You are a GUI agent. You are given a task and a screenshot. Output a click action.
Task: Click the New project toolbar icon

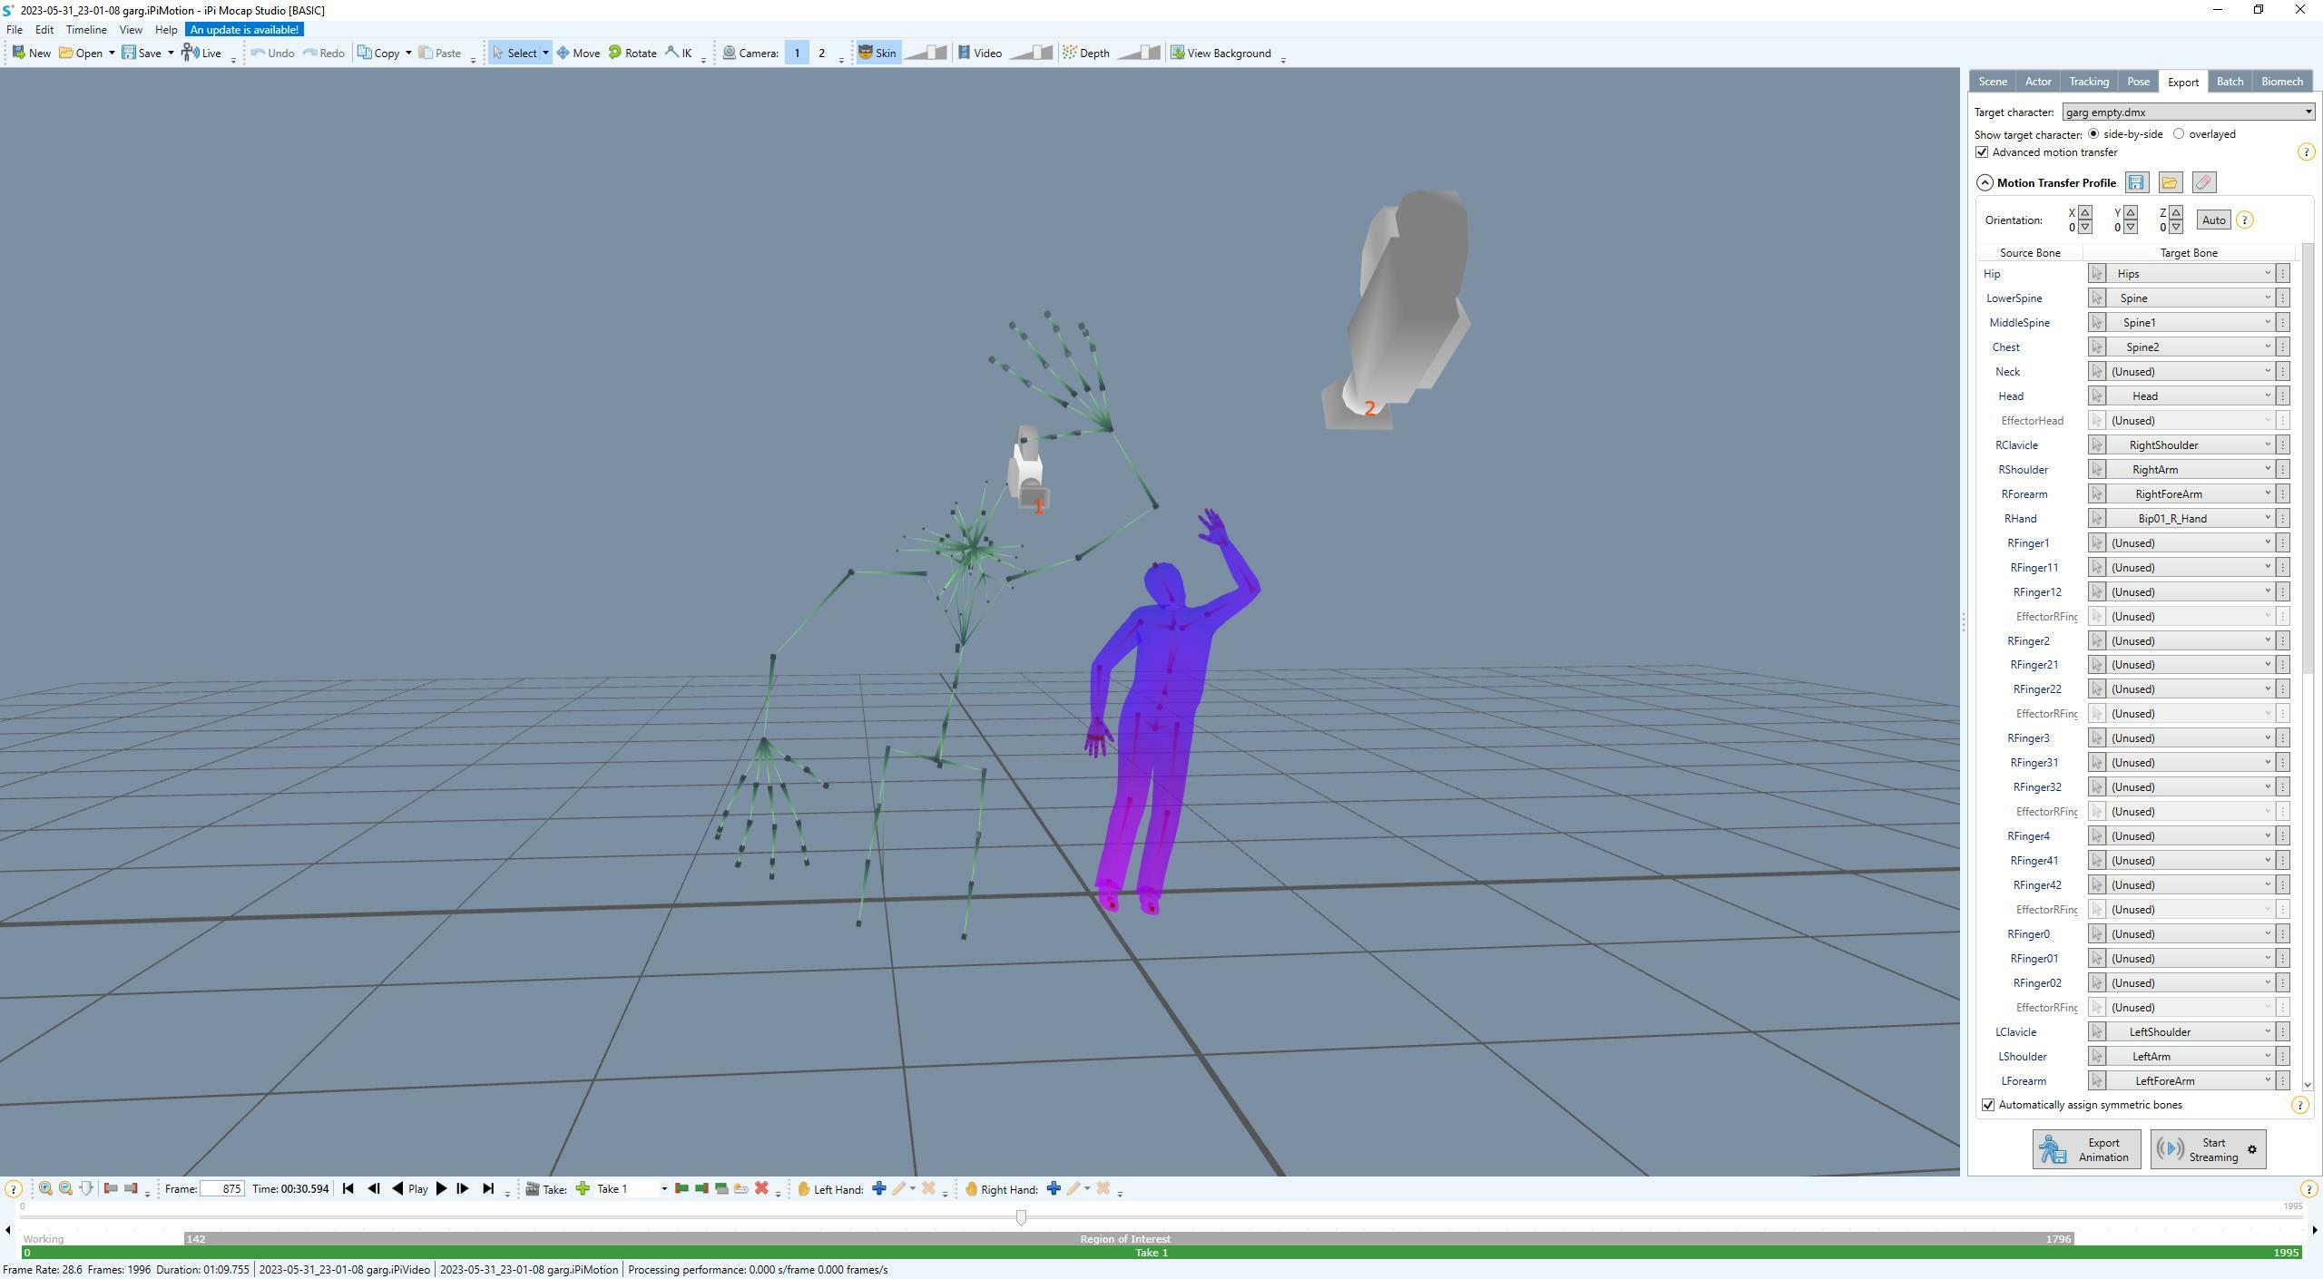click(x=31, y=53)
